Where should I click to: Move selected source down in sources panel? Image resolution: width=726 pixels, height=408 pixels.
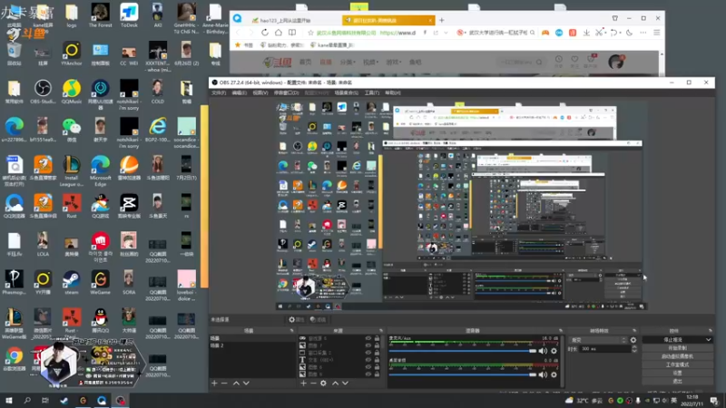click(x=345, y=383)
